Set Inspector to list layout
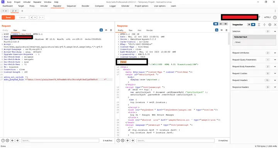This screenshot has height=148, width=278. pos(249,25)
